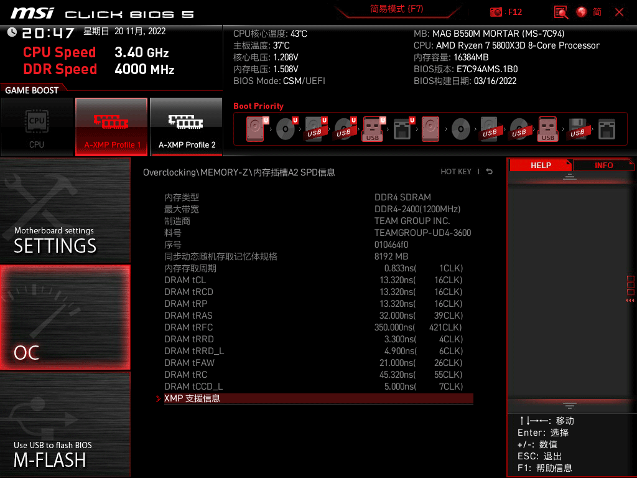
Task: Collapse the help panel with the top handle
Action: coord(570,176)
